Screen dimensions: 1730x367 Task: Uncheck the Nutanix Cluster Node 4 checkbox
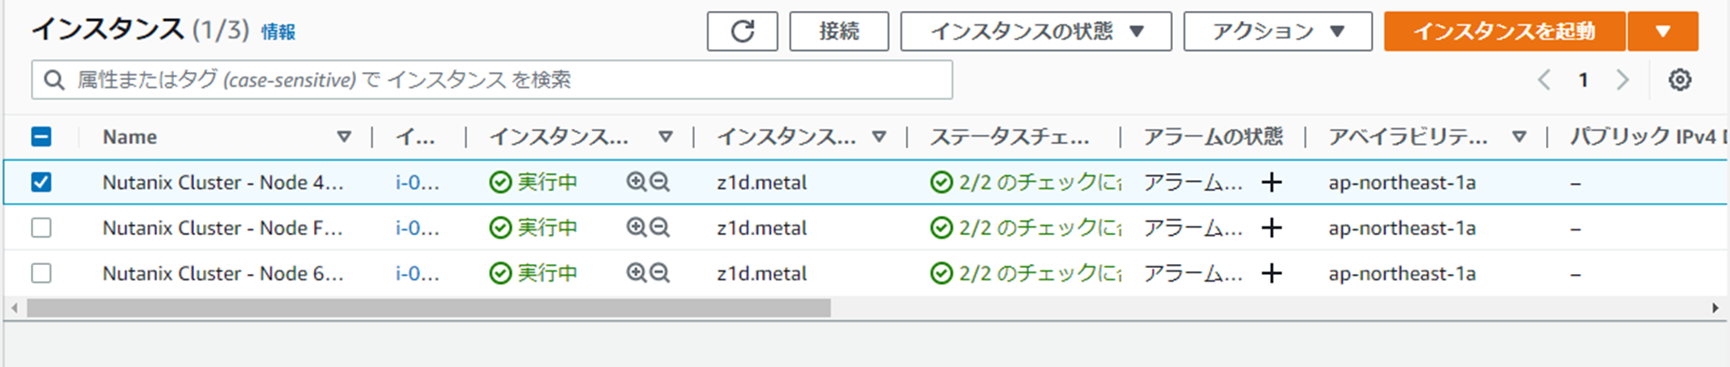click(41, 182)
